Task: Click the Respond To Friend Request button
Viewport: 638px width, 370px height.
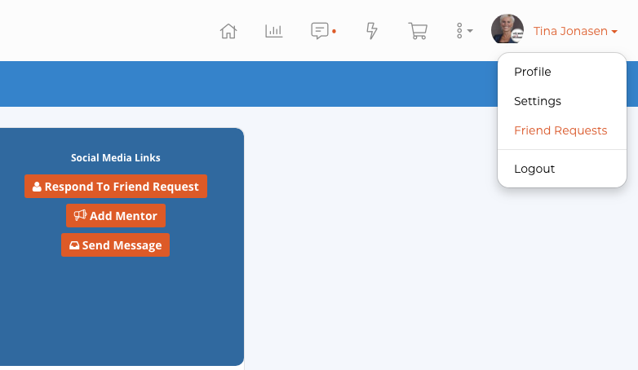Action: (116, 186)
